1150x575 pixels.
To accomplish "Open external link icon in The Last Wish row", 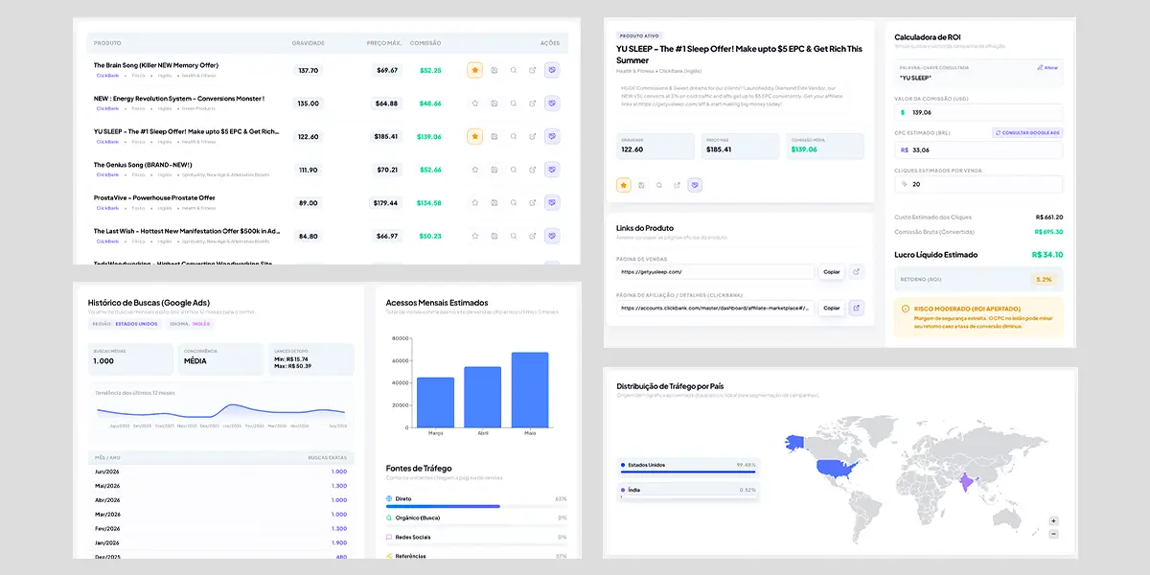I will coord(532,236).
